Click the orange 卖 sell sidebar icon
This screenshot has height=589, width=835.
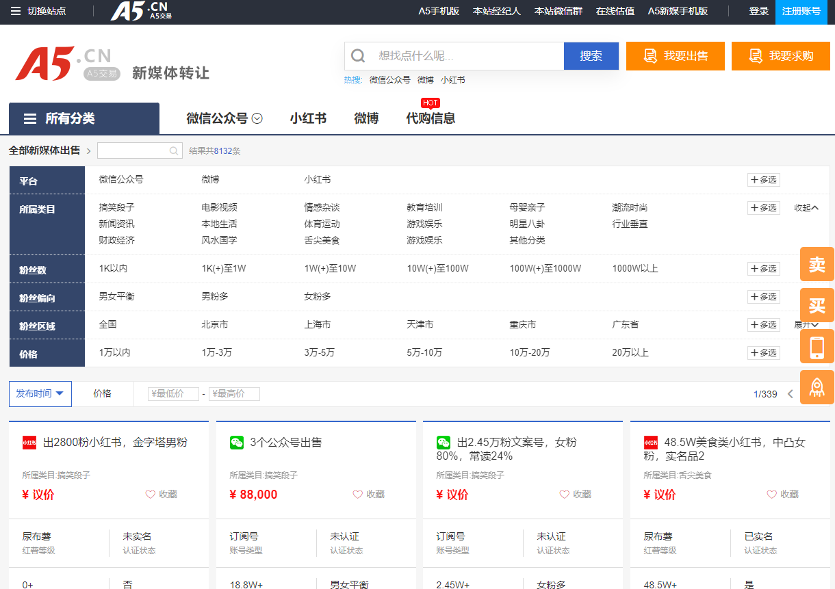point(817,264)
